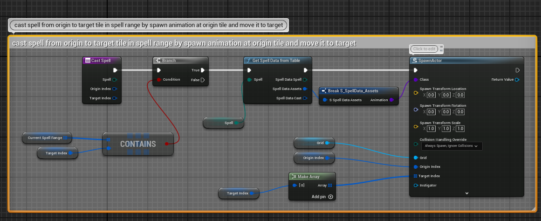Click the Spell Data Spell output pin
Screen dimensions: 541x221
(305, 79)
